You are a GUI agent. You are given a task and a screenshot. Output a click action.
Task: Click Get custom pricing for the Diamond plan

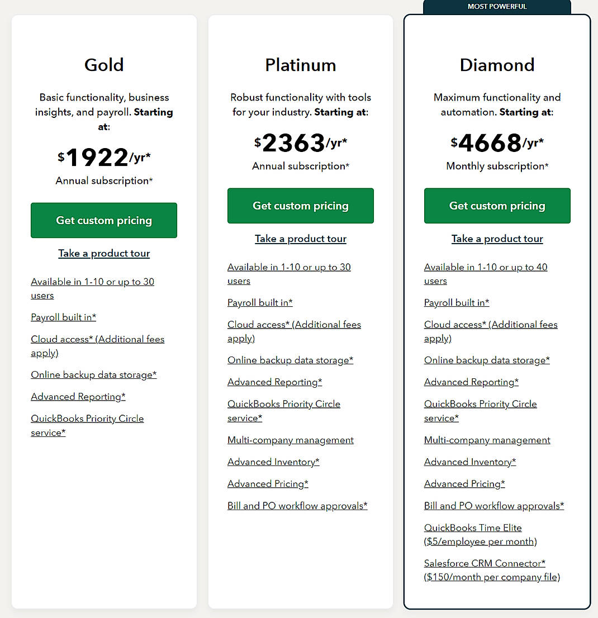[x=497, y=206]
